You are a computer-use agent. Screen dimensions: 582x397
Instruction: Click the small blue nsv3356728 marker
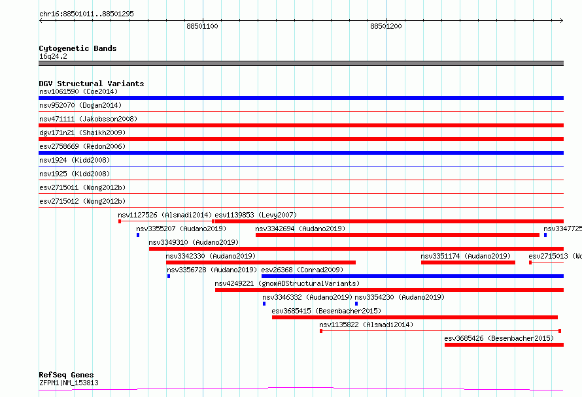pos(169,276)
